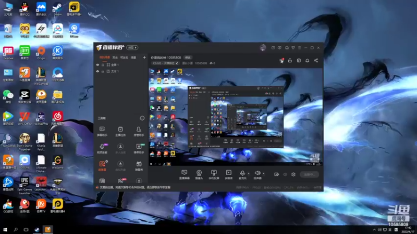
Task: Click the stream preview canvas
Action: [x=236, y=117]
